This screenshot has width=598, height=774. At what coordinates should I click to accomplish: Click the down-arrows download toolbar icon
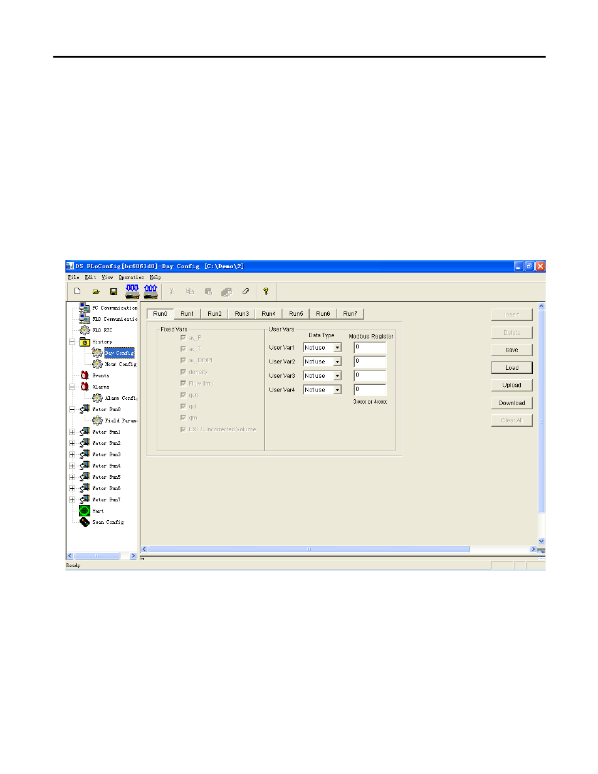point(132,291)
